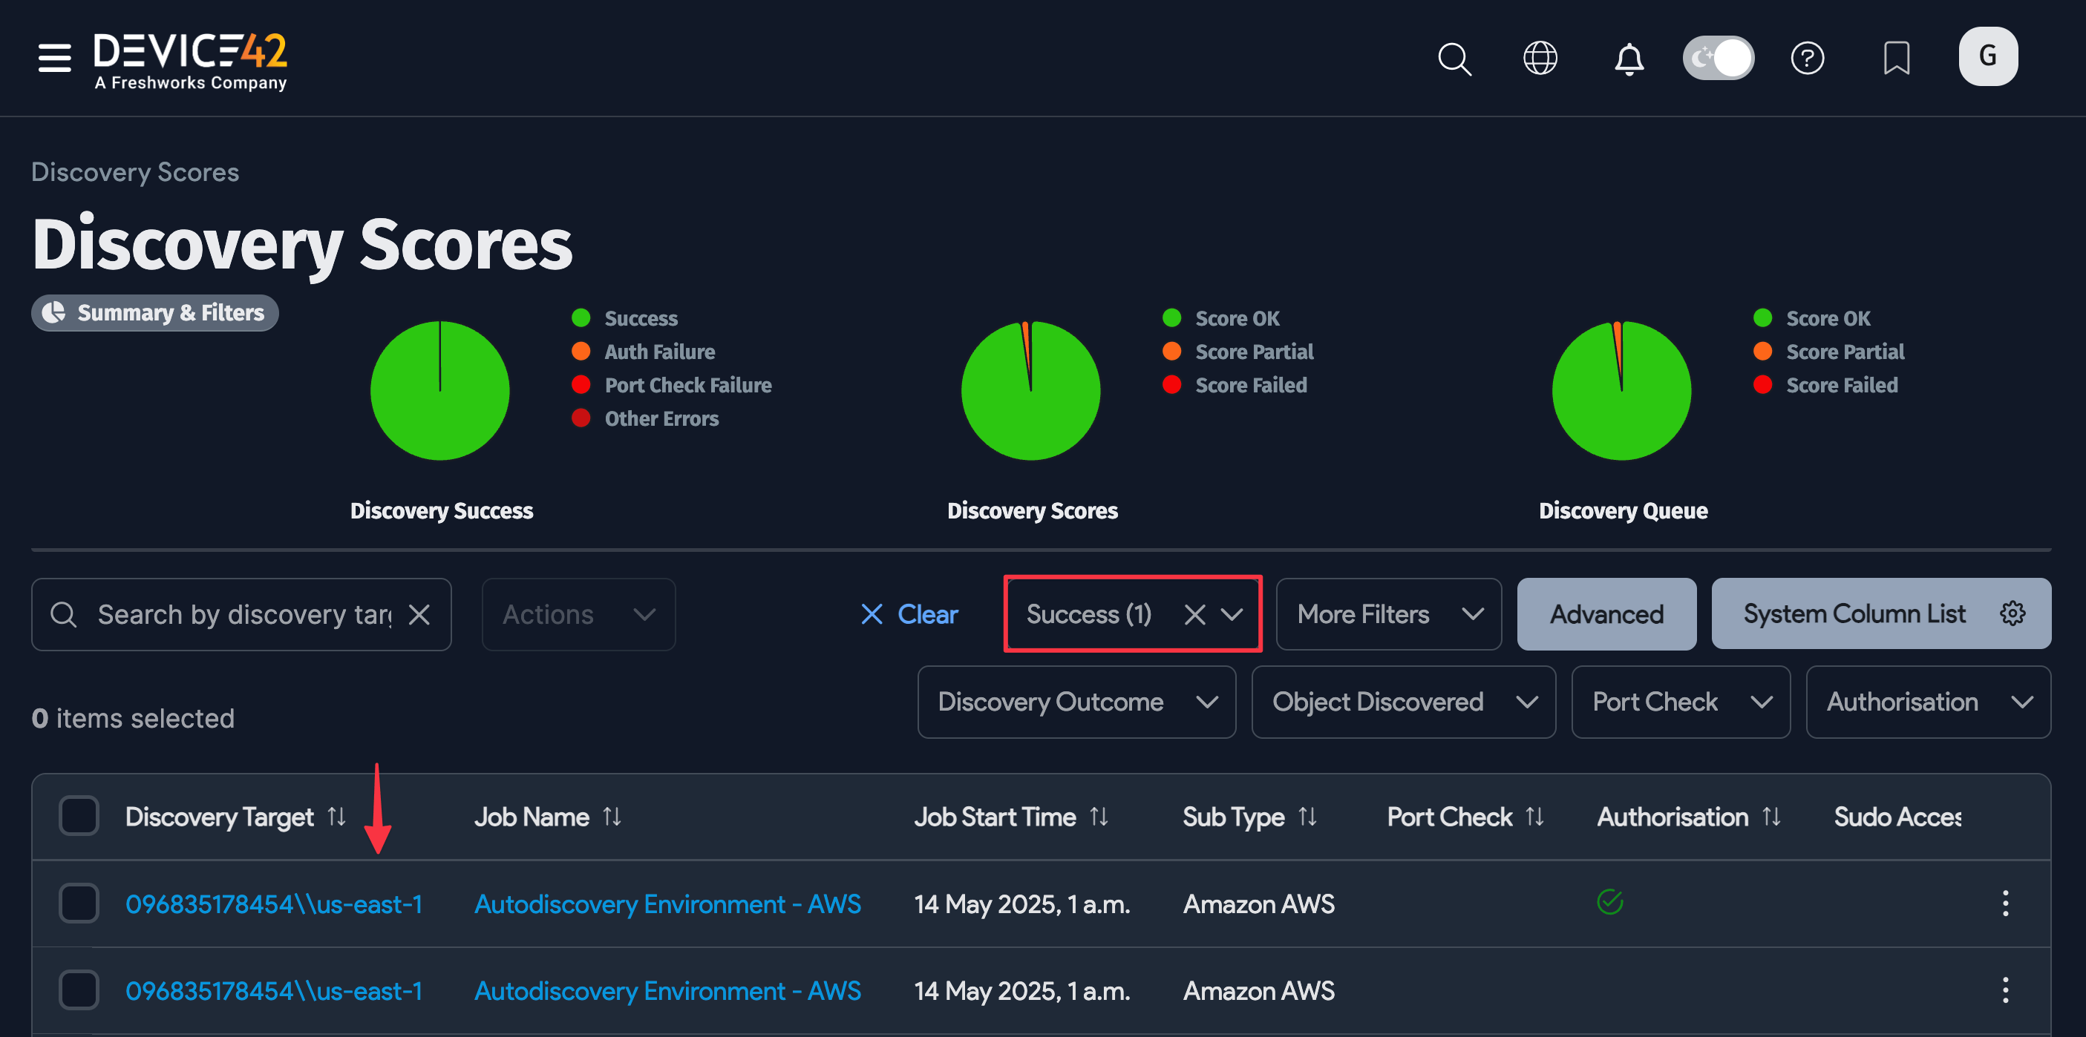Click the bookmark icon in the header

pyautogui.click(x=1897, y=57)
